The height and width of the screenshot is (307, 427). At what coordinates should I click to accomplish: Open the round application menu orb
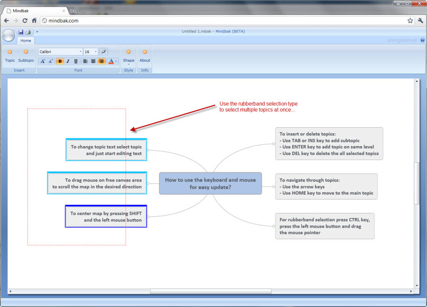tap(9, 35)
